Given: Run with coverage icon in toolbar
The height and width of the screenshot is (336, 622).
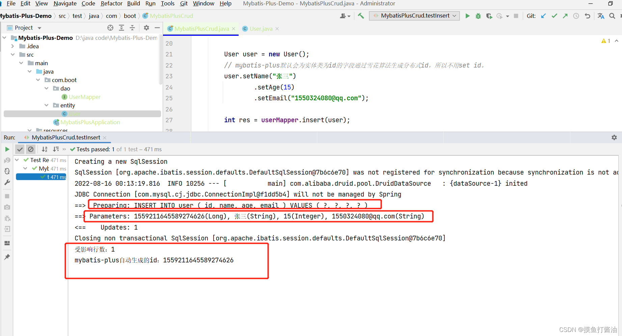Looking at the screenshot, I should point(489,16).
